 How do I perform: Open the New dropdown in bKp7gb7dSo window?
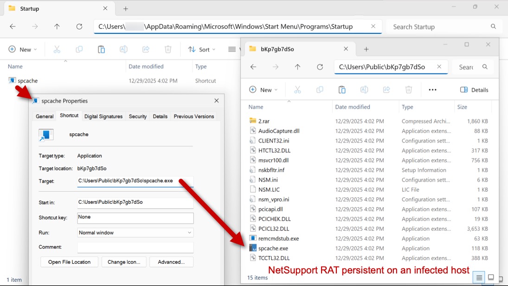point(263,90)
